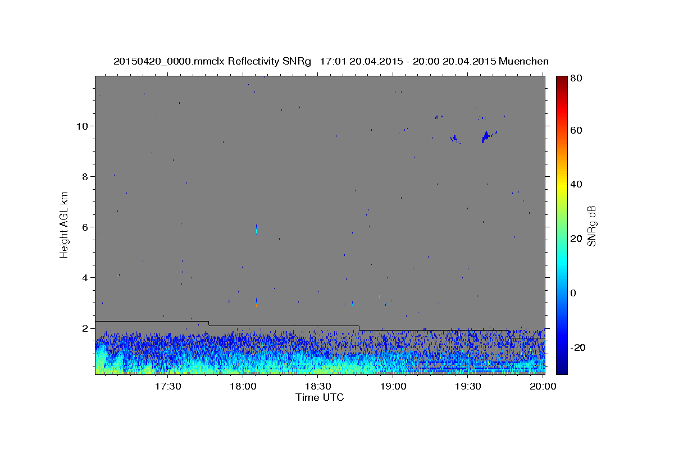674x449 pixels.
Task: Click the blue cloud echo near 10 km at 19:35
Action: 486,136
